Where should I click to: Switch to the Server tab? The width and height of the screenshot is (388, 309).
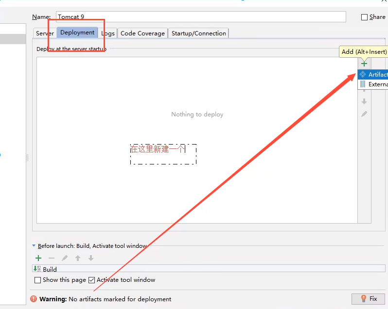coord(45,33)
